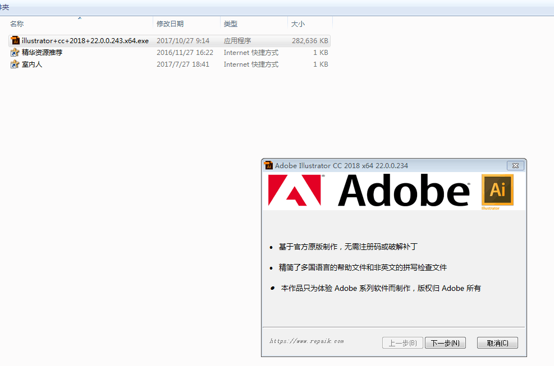Click the disabled 上一步(B) button
Viewport: 554px width, 366px height.
click(x=402, y=342)
